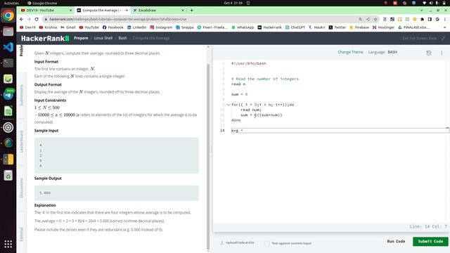Open the Gmail bookmark

point(68,27)
